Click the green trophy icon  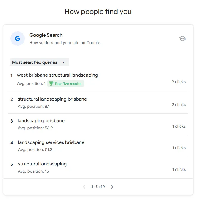point(51,83)
